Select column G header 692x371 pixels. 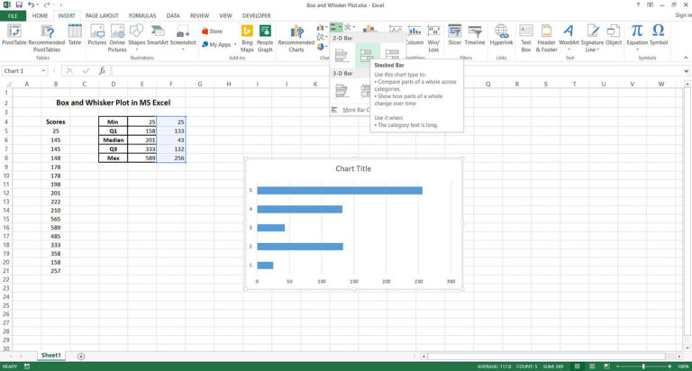[200, 84]
